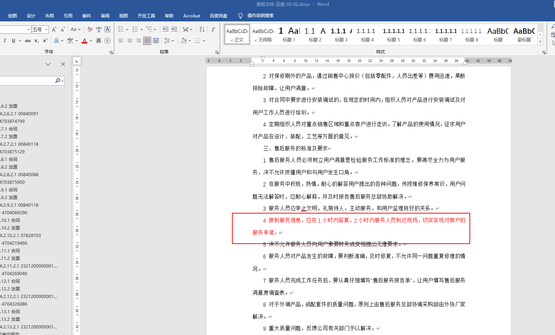The width and height of the screenshot is (555, 335).
Task: Select the 7.1 合同 heading in navigation pane
Action: [x=10, y=129]
